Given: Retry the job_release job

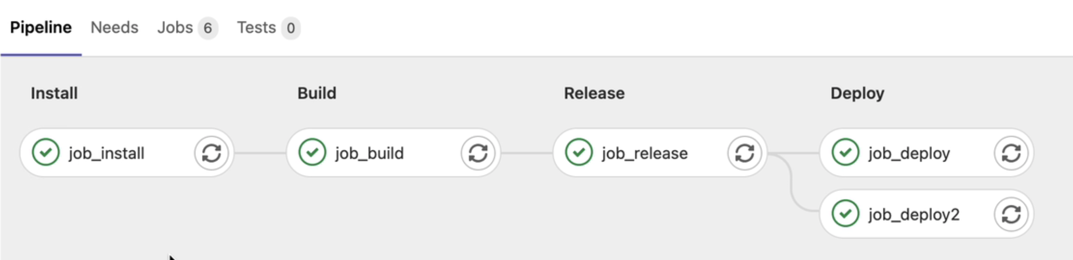Looking at the screenshot, I should pyautogui.click(x=744, y=153).
